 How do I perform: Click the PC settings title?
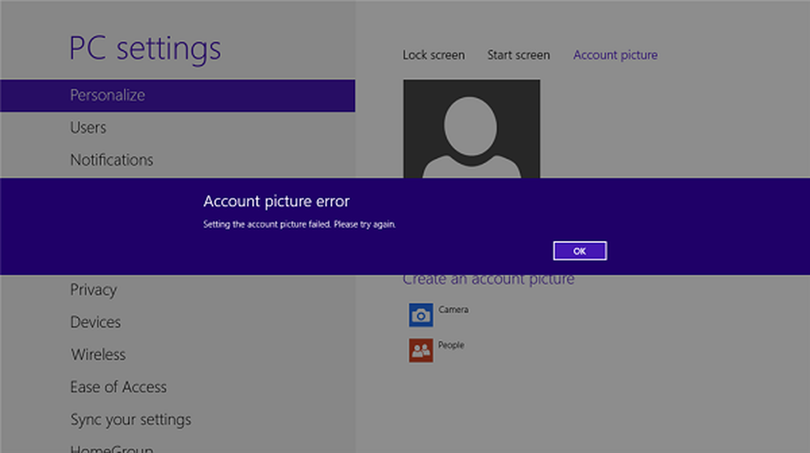[x=145, y=49]
